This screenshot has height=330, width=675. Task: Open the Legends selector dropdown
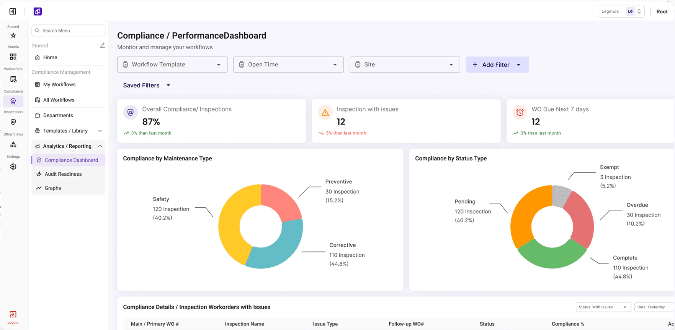coord(621,11)
